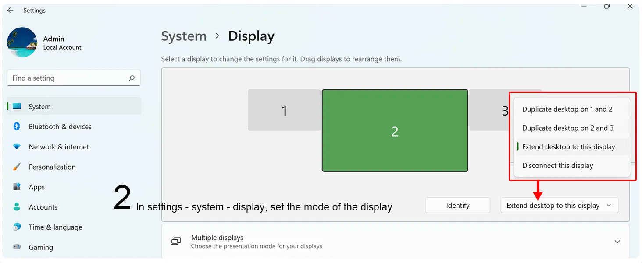The height and width of the screenshot is (263, 642).
Task: Pick Disconnect this display option
Action: point(557,166)
